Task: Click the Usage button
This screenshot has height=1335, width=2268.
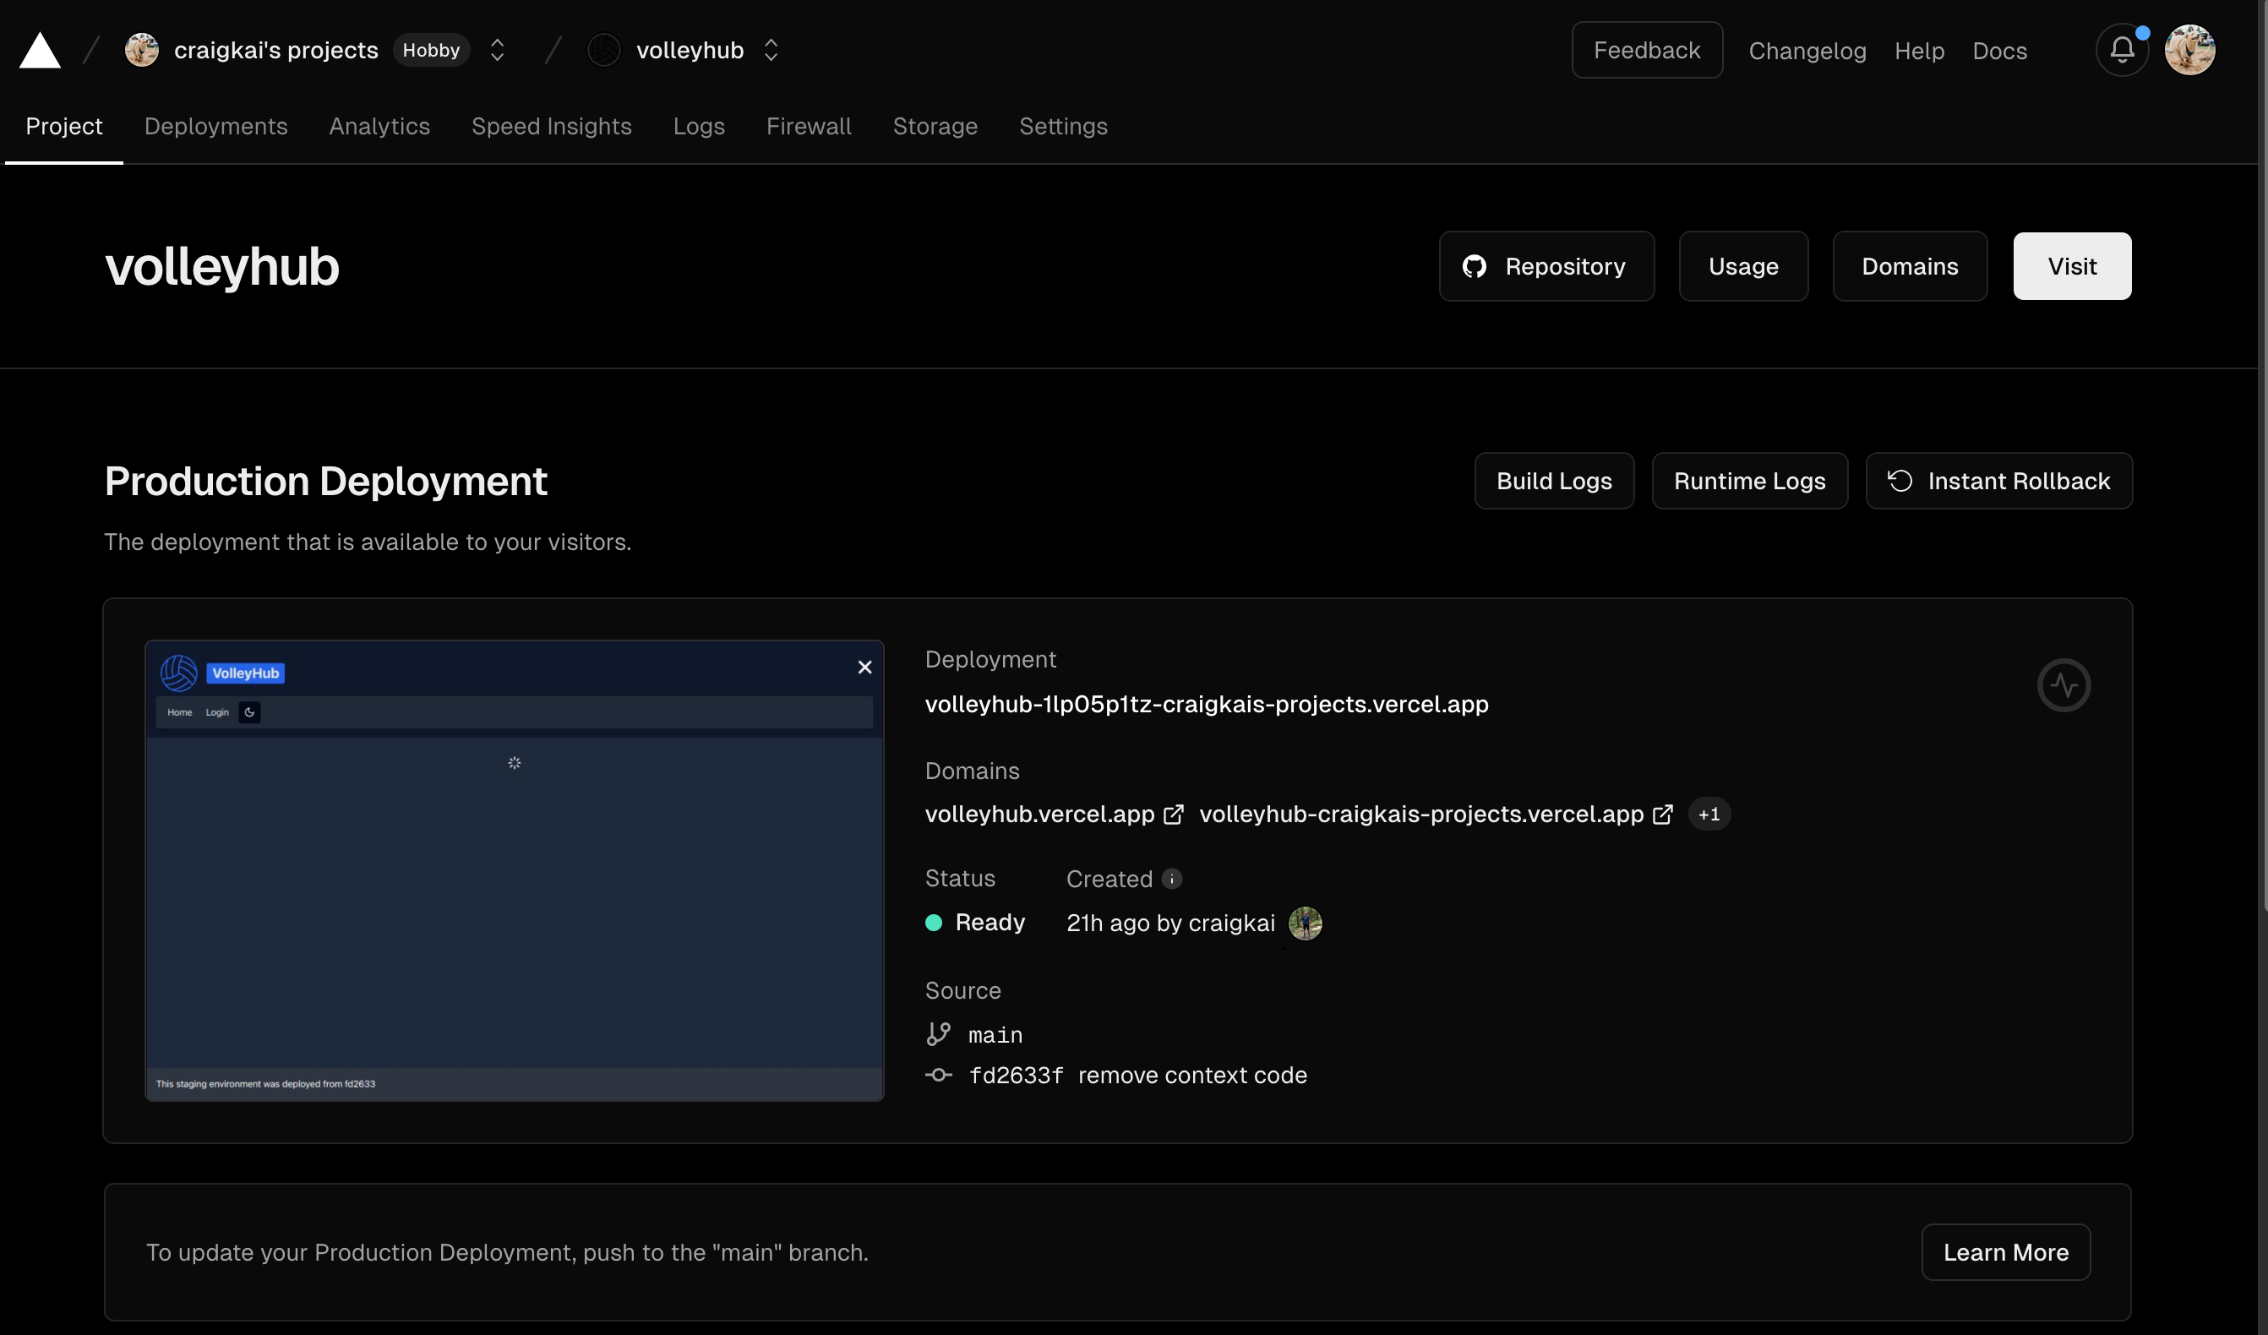Action: 1743,266
